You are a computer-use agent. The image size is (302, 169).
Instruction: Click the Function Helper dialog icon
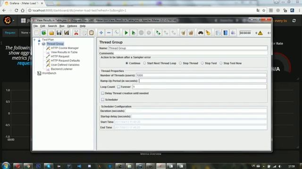[218, 33]
